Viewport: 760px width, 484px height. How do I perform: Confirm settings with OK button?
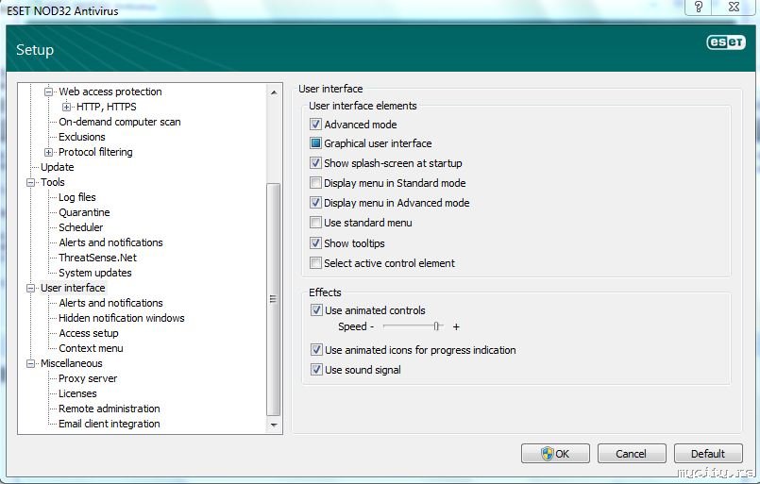point(555,454)
